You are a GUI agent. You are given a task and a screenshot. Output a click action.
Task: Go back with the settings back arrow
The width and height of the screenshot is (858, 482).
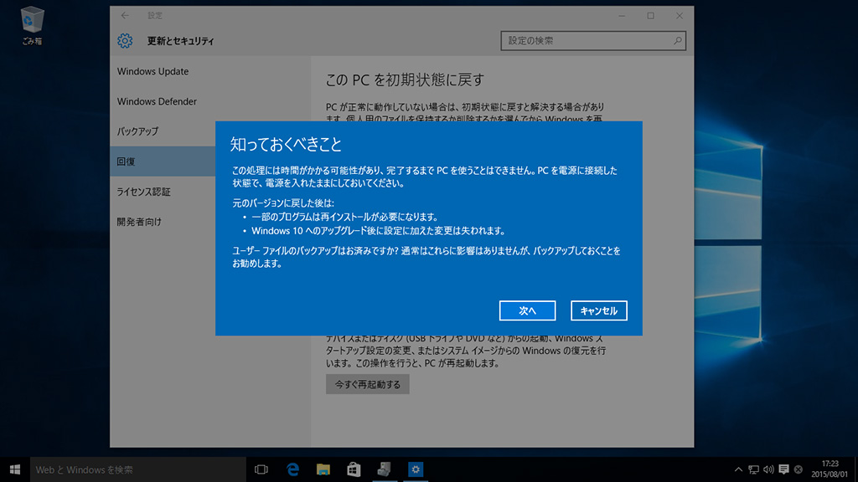(x=125, y=15)
